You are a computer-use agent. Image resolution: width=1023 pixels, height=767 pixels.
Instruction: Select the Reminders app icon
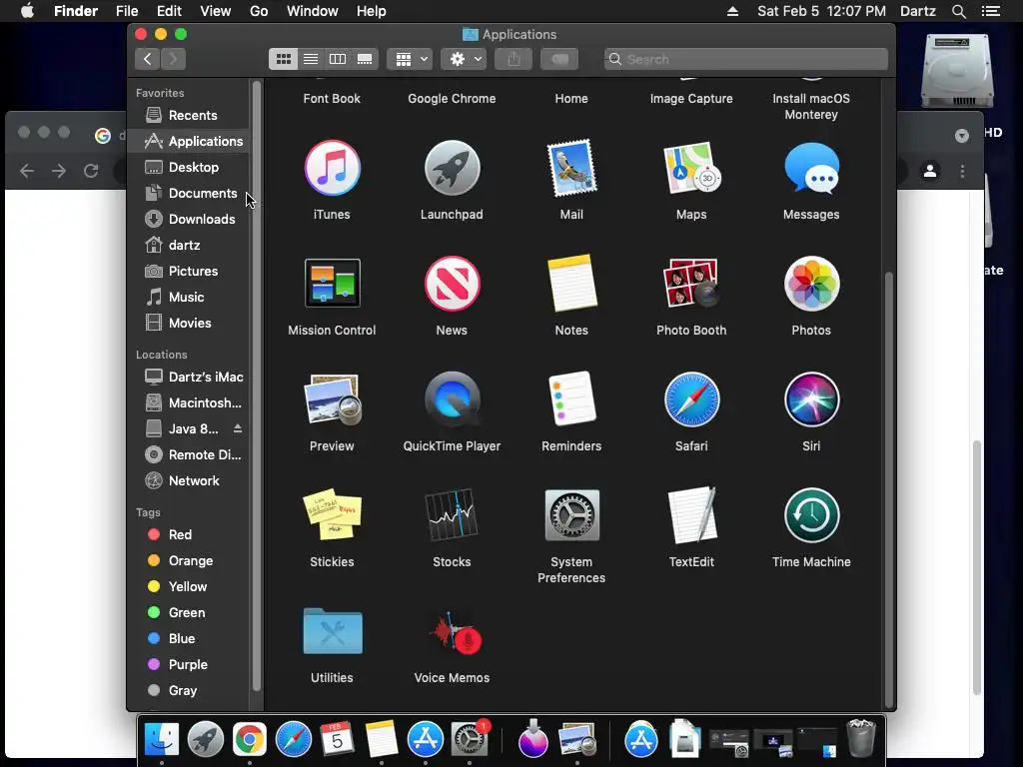pos(571,399)
